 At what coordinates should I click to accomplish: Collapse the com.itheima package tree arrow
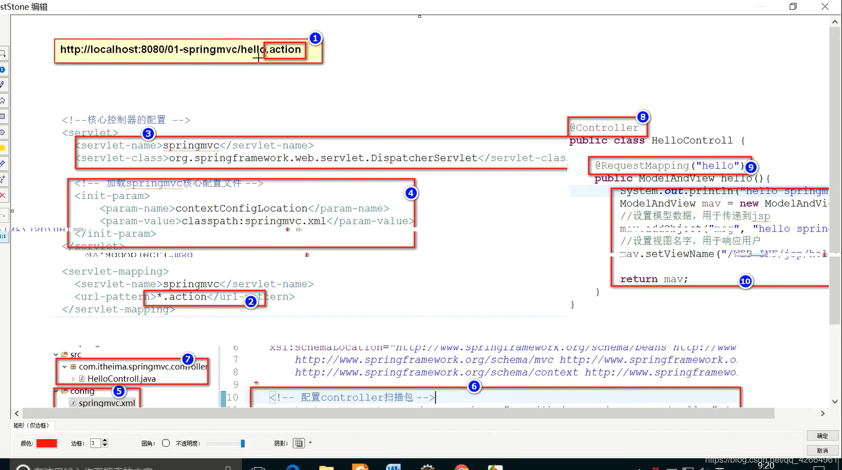(x=65, y=367)
